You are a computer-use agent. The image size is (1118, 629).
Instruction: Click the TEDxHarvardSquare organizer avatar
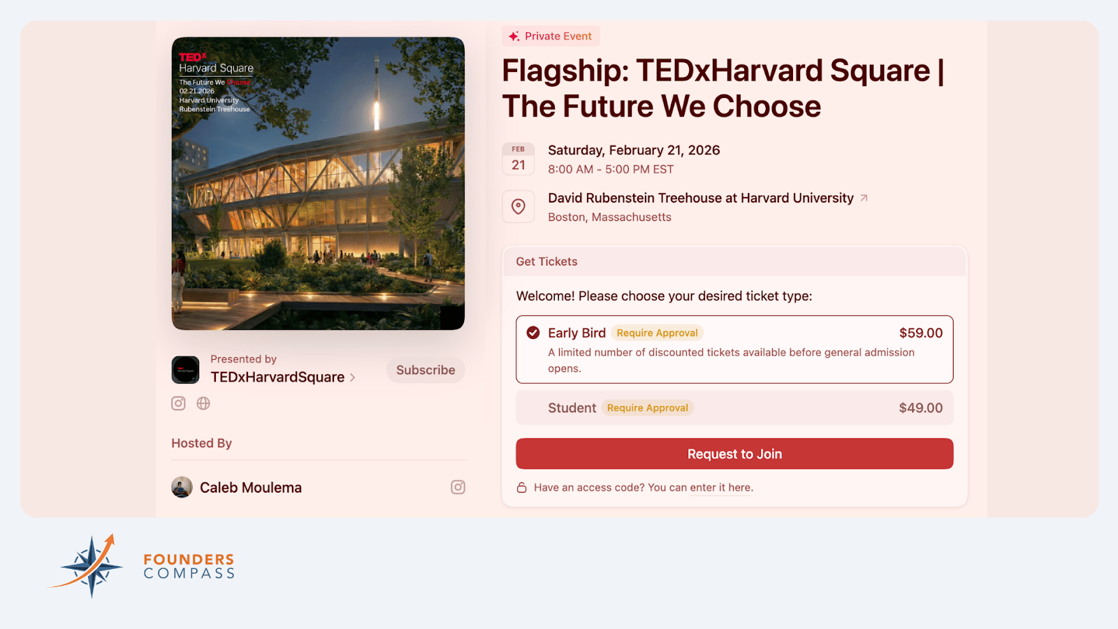(x=186, y=370)
